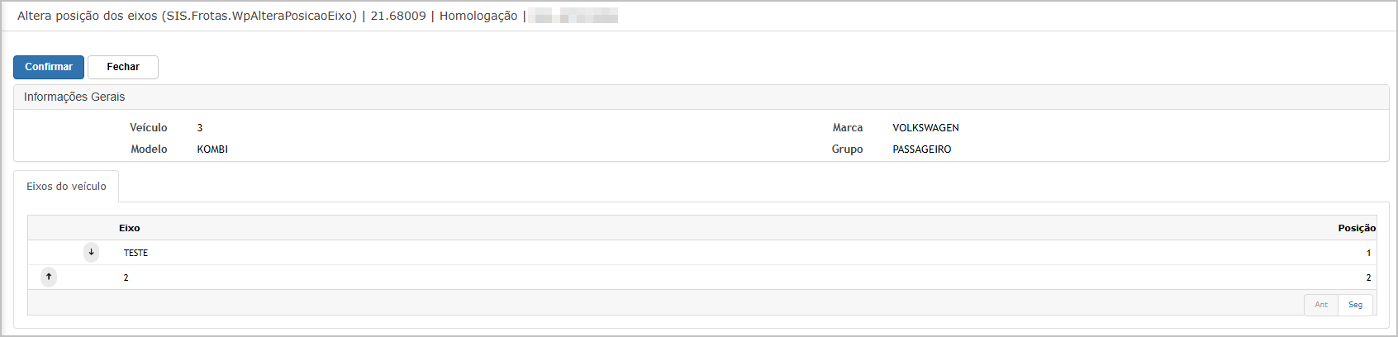Viewport: 1398px width, 337px height.
Task: Move the TESTE axle down with arrow icon
Action: 92,252
